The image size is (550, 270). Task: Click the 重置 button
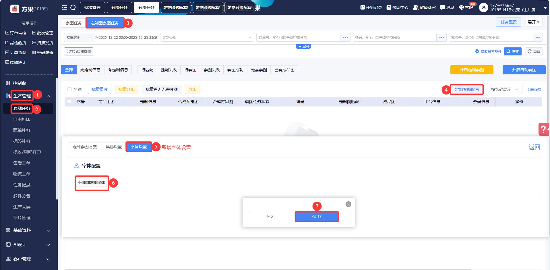[534, 51]
